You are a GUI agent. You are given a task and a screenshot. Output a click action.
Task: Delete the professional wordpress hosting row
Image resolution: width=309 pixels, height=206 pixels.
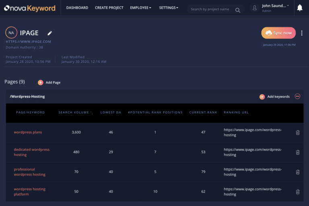pyautogui.click(x=298, y=172)
